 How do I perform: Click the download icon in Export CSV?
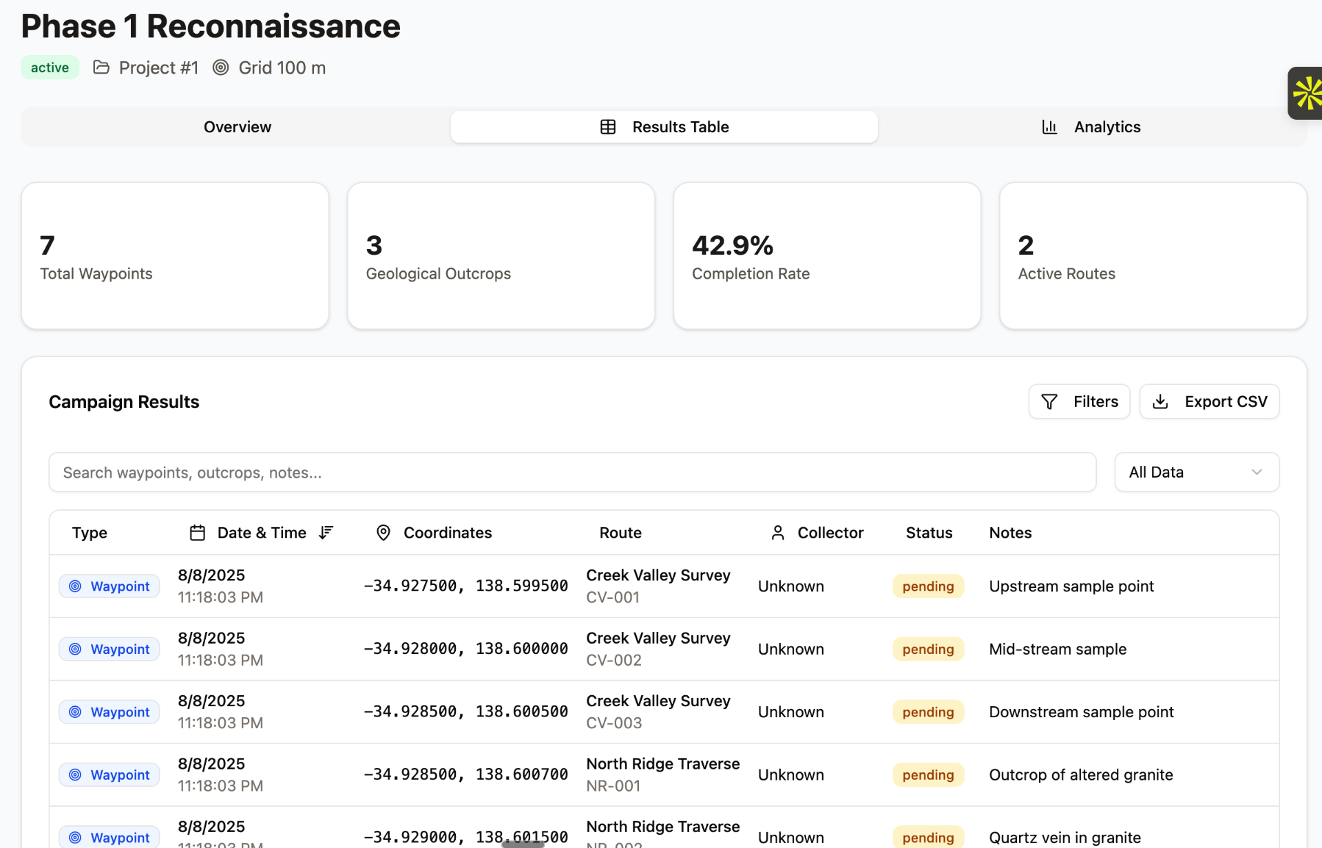click(1160, 401)
